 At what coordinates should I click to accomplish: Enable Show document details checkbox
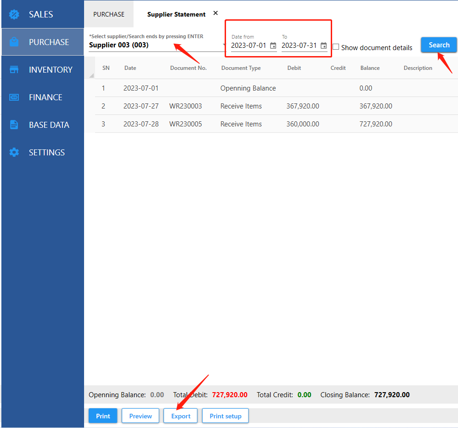336,47
